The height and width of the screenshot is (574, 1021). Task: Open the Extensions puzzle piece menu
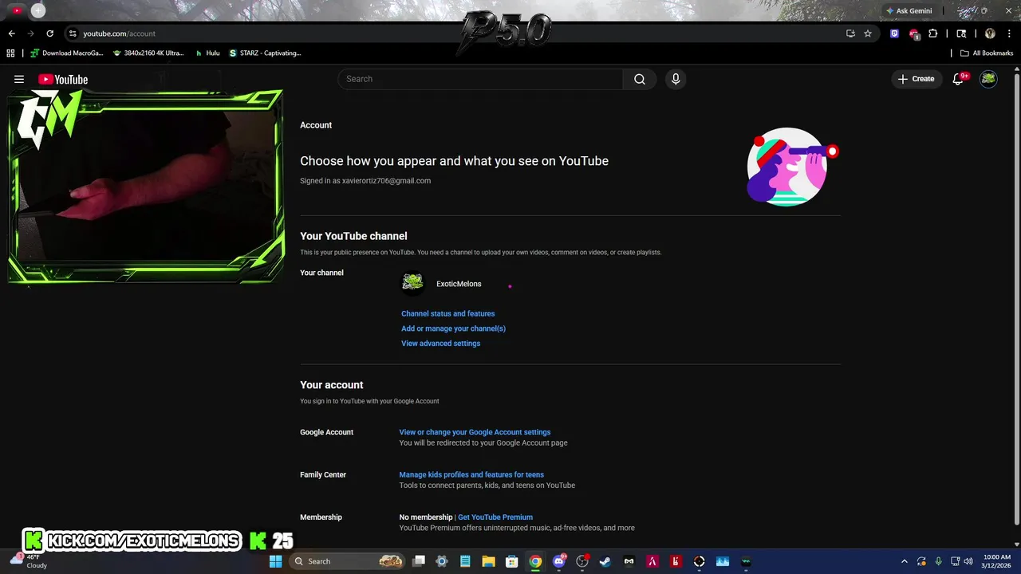click(932, 33)
